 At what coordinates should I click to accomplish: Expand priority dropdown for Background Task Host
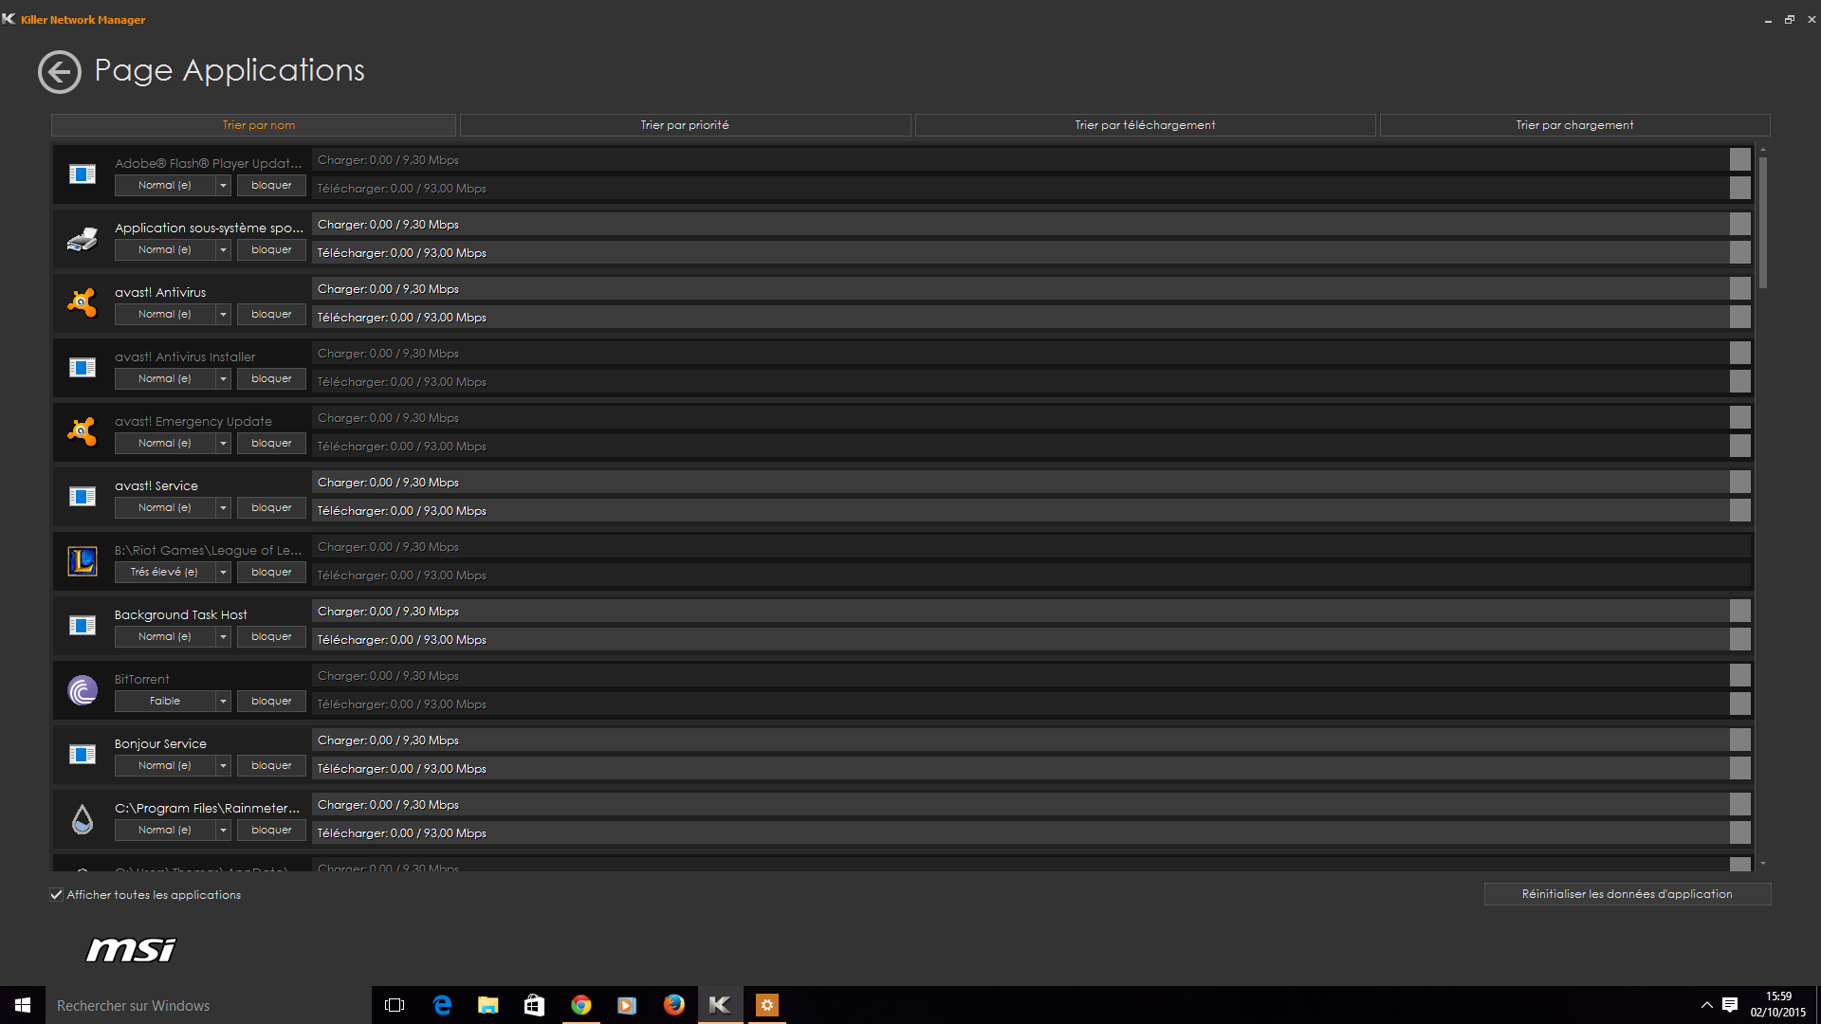click(x=223, y=637)
